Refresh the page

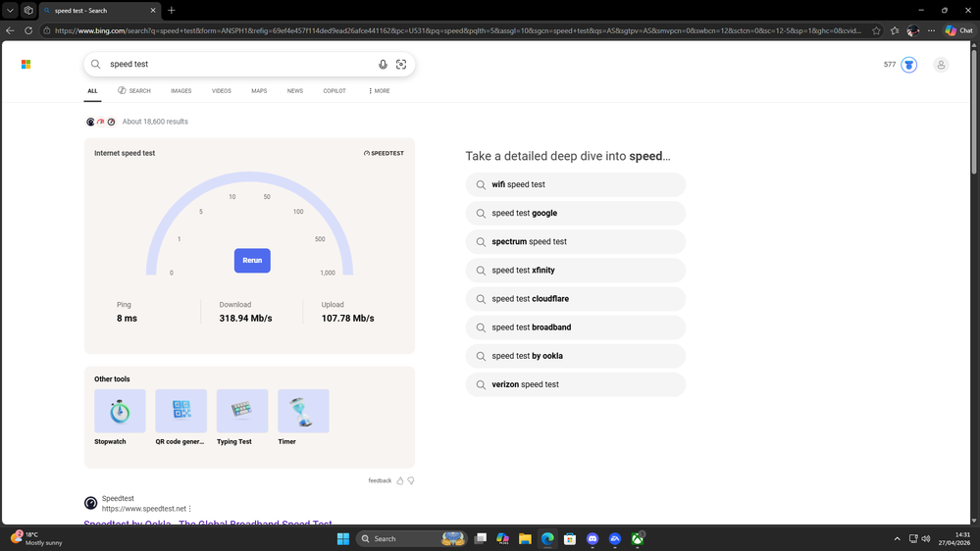(x=28, y=30)
